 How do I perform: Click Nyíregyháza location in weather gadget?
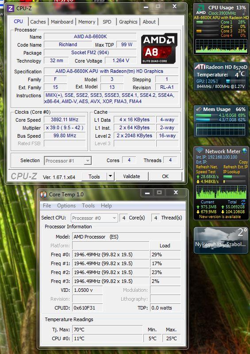coord(220,244)
